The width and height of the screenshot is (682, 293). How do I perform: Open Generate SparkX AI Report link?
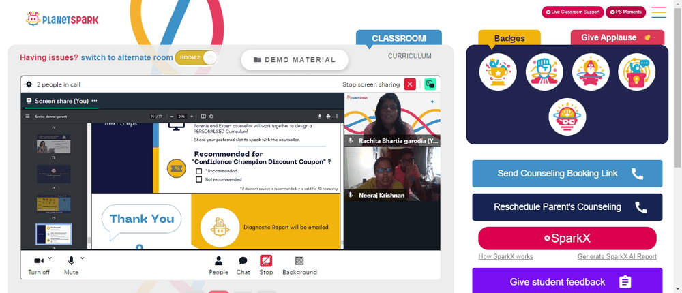pos(617,256)
